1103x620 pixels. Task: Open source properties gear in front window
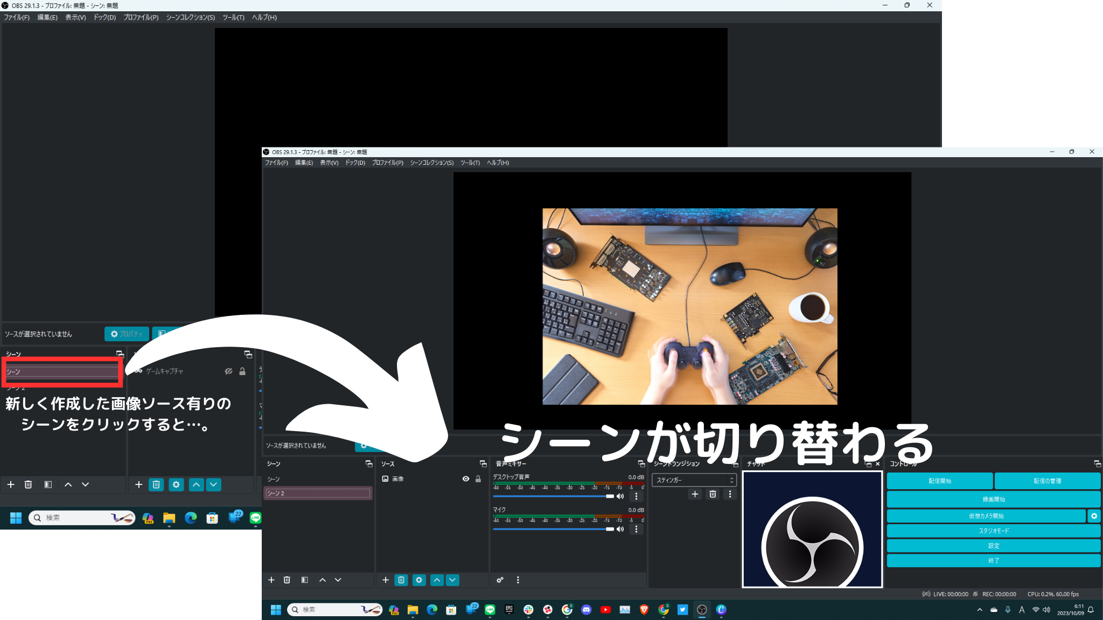(419, 580)
